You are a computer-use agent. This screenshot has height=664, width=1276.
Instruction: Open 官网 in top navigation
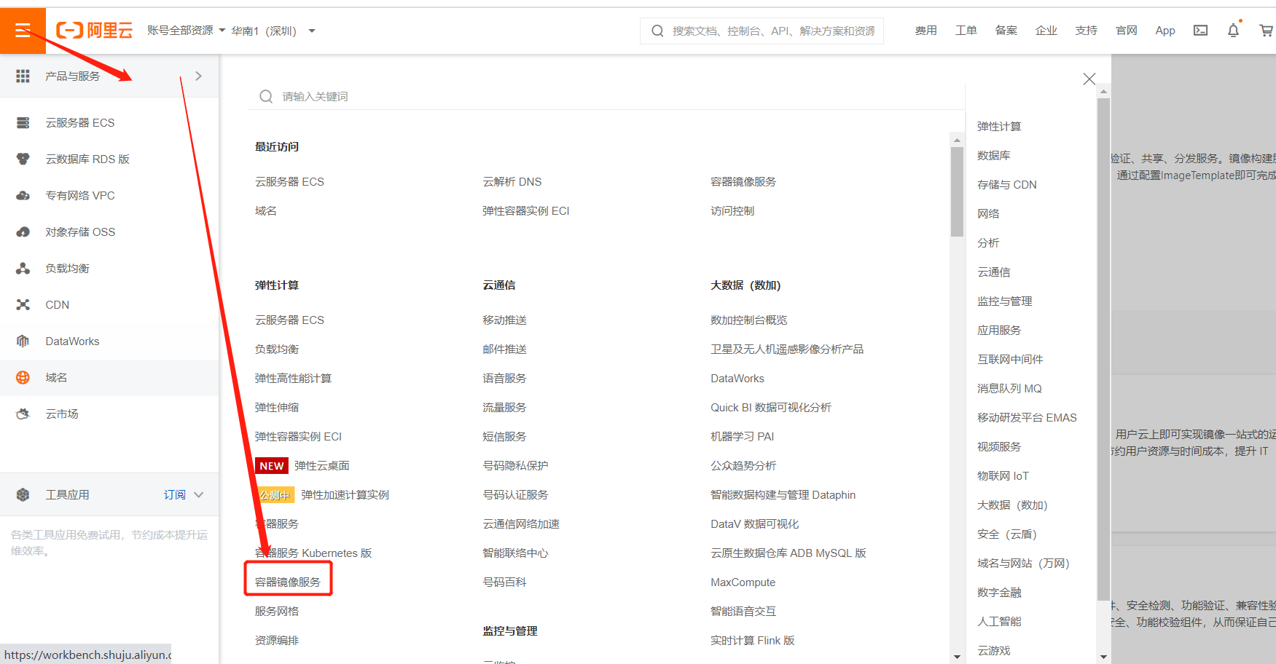coord(1126,31)
